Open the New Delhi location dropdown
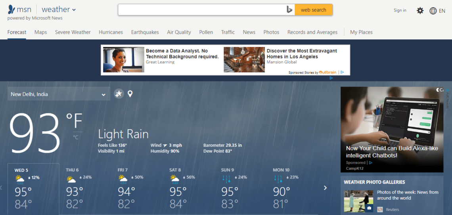The width and height of the screenshot is (452, 215). (59, 94)
